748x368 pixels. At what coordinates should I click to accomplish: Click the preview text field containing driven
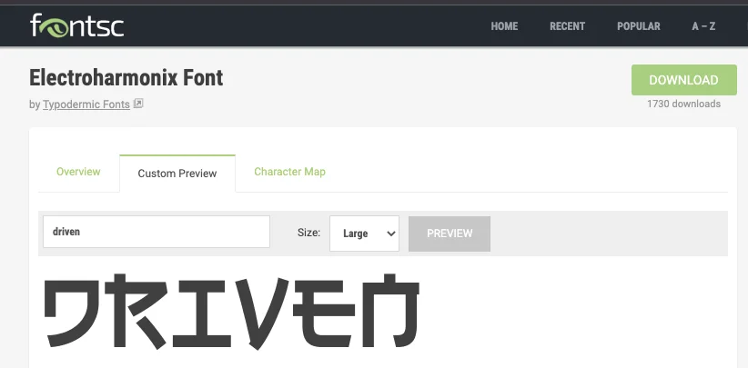click(x=157, y=232)
